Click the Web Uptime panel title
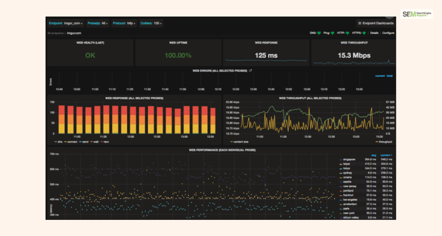Image resolution: width=442 pixels, height=236 pixels. pyautogui.click(x=178, y=42)
